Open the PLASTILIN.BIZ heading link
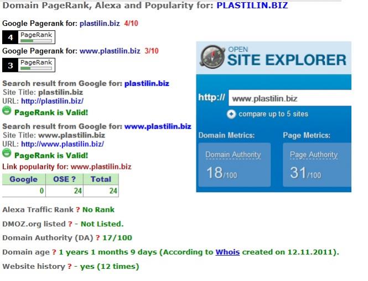This screenshot has height=281, width=368. (252, 6)
